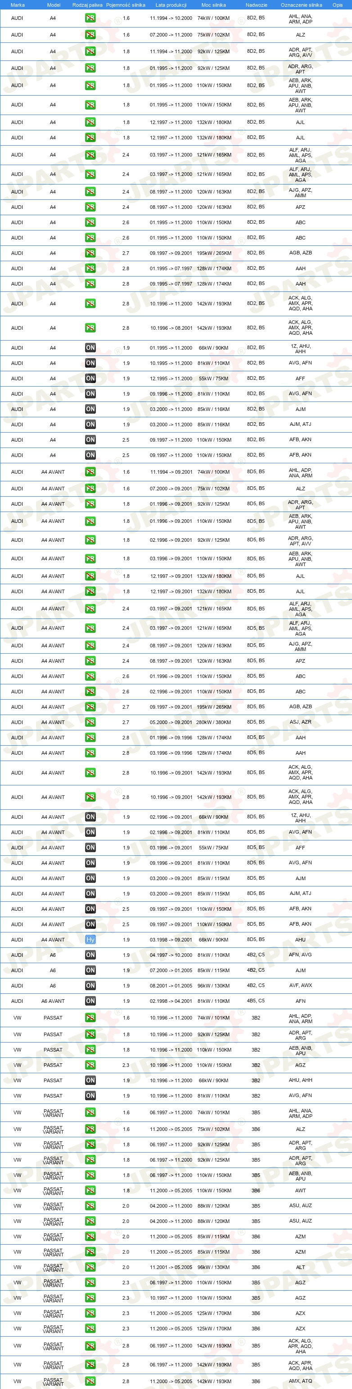The image size is (352, 1389).
Task: Click the Moc silnika column header
Action: pyautogui.click(x=213, y=5)
